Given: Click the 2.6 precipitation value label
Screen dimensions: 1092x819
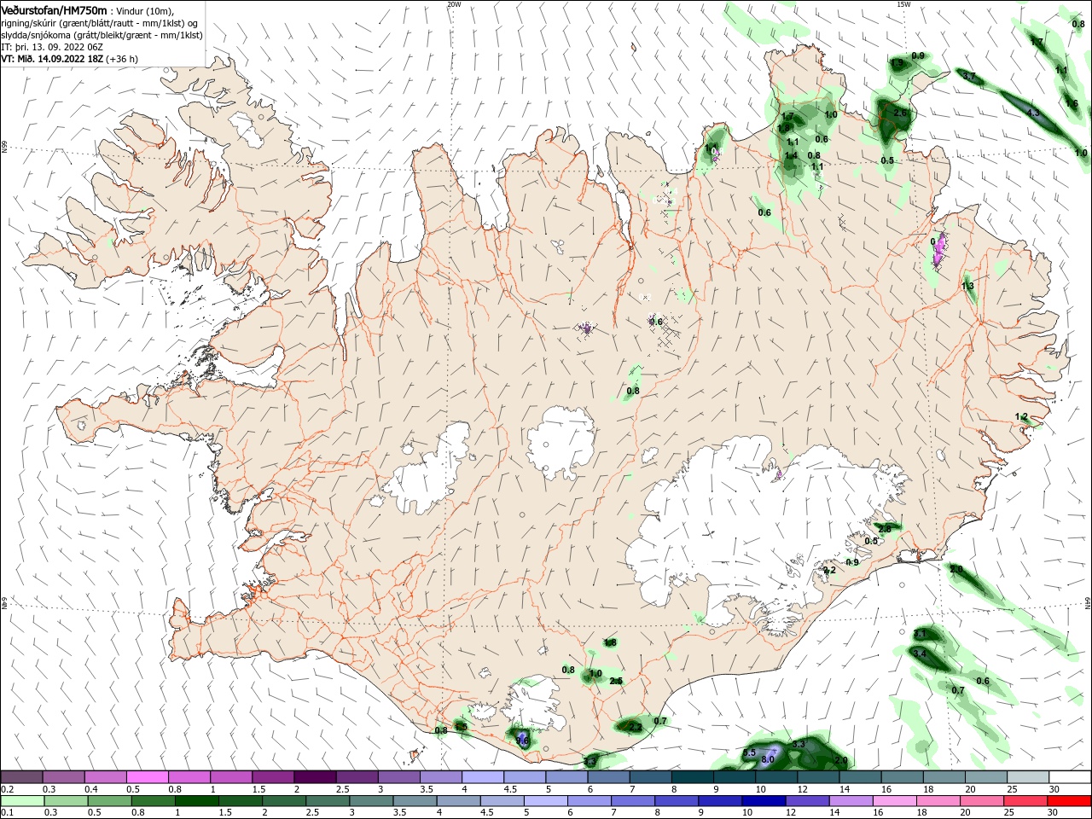Looking at the screenshot, I should coord(900,113).
